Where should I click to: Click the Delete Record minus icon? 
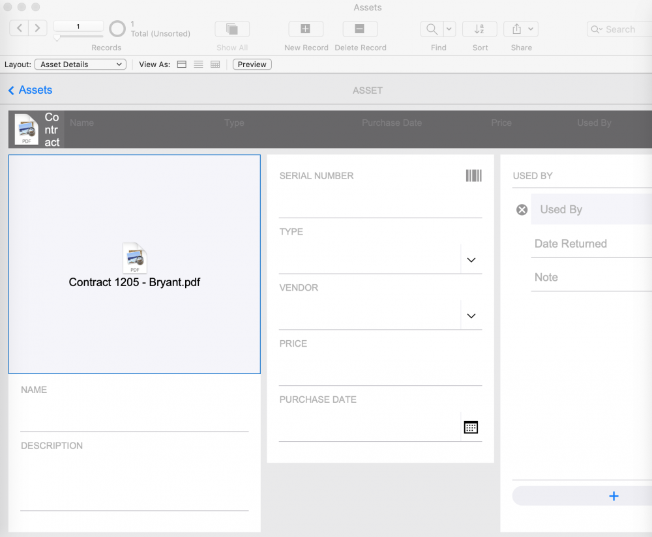(x=360, y=29)
